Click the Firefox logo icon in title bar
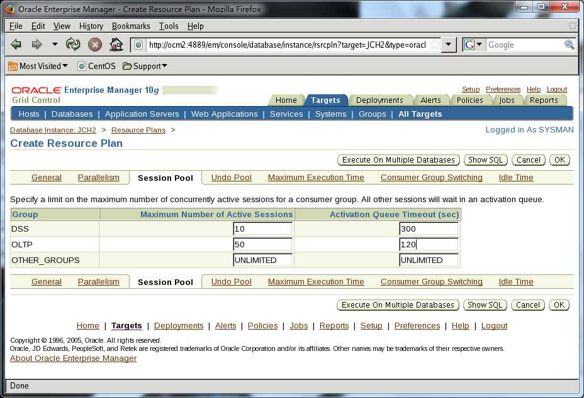 pyautogui.click(x=11, y=9)
